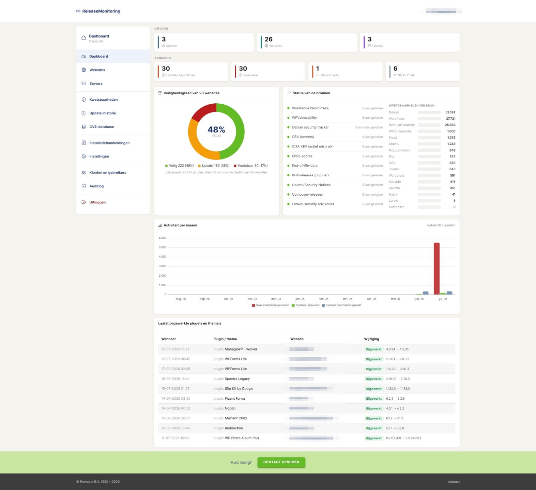Click Debian security tracker source row
Viewport: 536px width, 490px height.
335,127
